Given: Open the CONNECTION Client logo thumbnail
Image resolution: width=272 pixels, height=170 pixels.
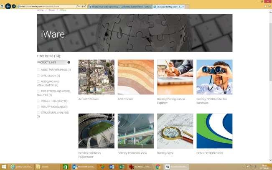Looking at the screenshot, I should [x=214, y=131].
